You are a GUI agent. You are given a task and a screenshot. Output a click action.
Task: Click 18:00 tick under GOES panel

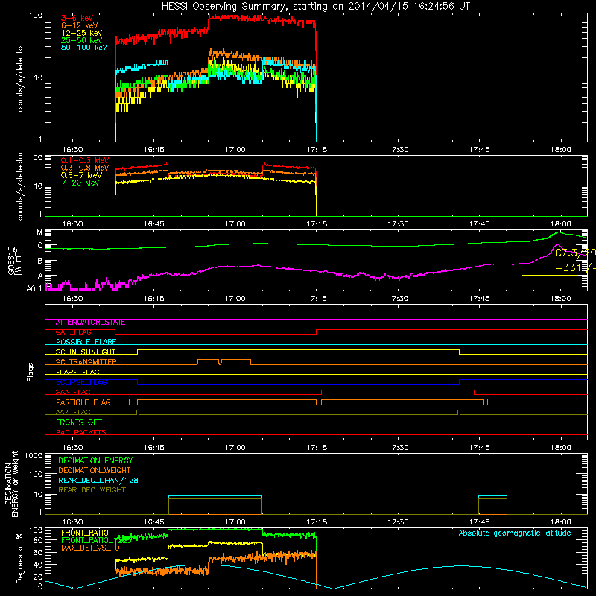click(x=561, y=299)
